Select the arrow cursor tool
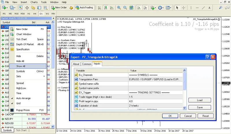 pyautogui.click(x=177, y=8)
